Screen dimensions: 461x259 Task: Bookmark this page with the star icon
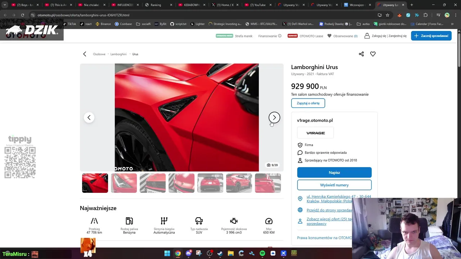coord(388,15)
